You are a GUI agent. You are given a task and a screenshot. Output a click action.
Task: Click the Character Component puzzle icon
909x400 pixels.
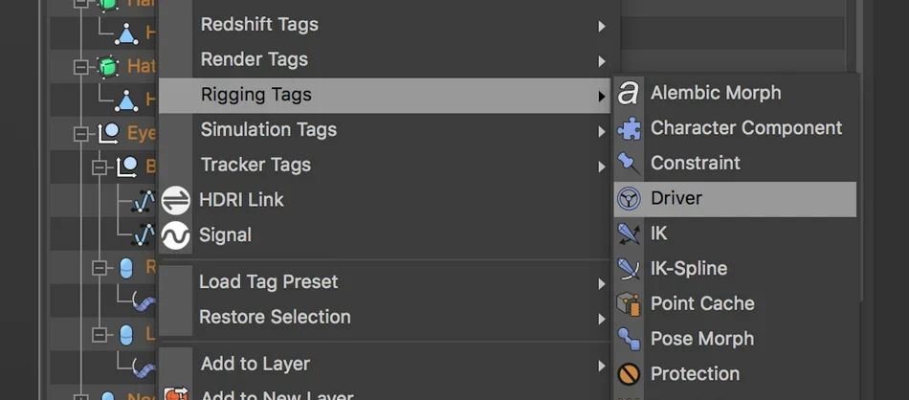[629, 128]
